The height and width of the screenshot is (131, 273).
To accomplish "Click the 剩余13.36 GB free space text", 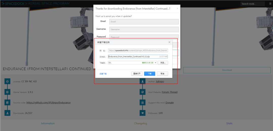I will [x=148, y=63].
